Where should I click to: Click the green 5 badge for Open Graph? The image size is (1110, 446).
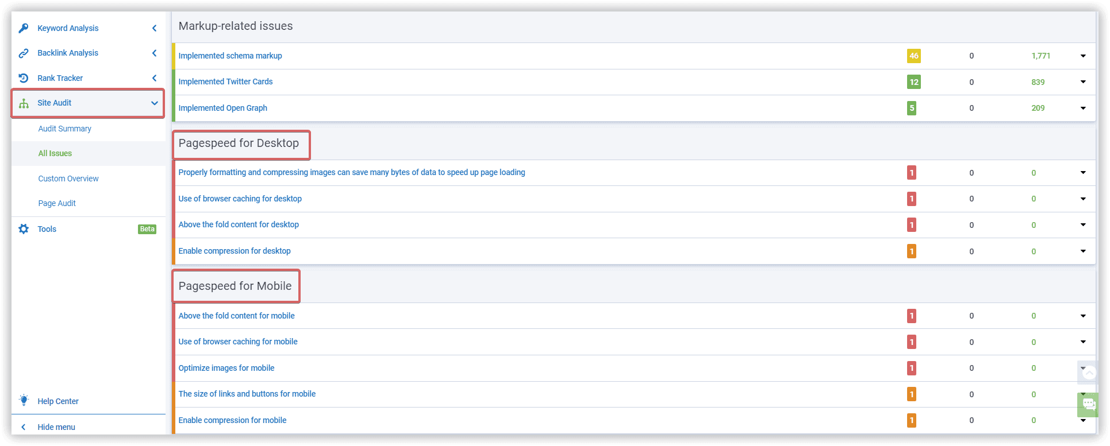click(x=911, y=108)
